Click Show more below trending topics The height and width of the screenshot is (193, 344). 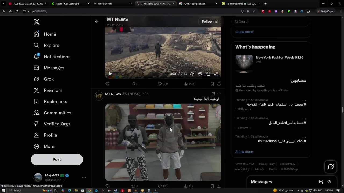click(244, 152)
